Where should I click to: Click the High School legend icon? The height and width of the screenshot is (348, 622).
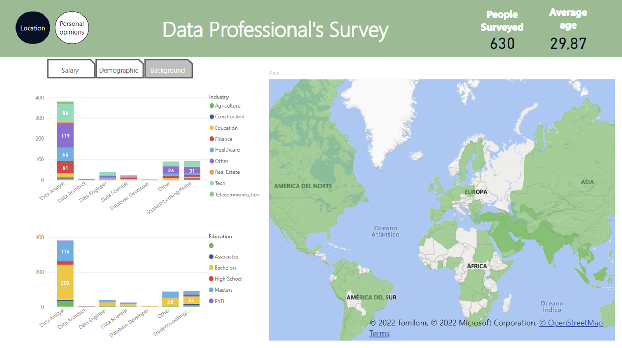[212, 279]
